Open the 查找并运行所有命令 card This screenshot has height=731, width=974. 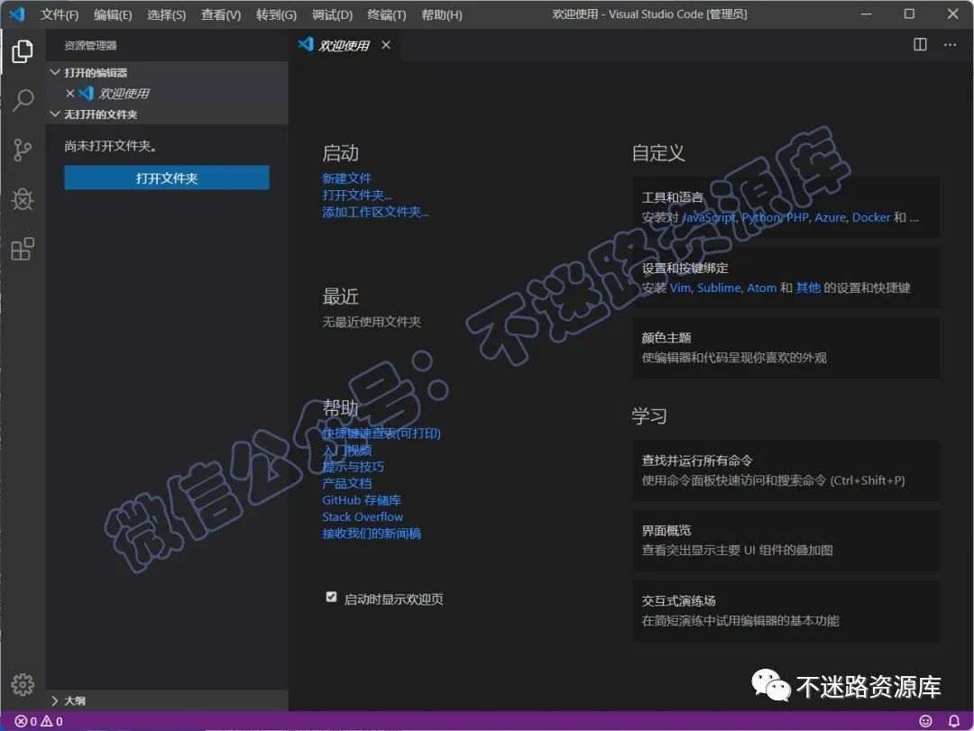786,471
